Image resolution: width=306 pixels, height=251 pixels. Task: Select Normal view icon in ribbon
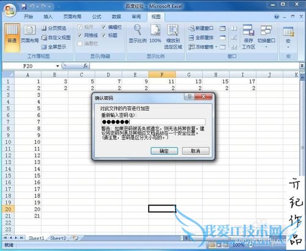click(12, 37)
